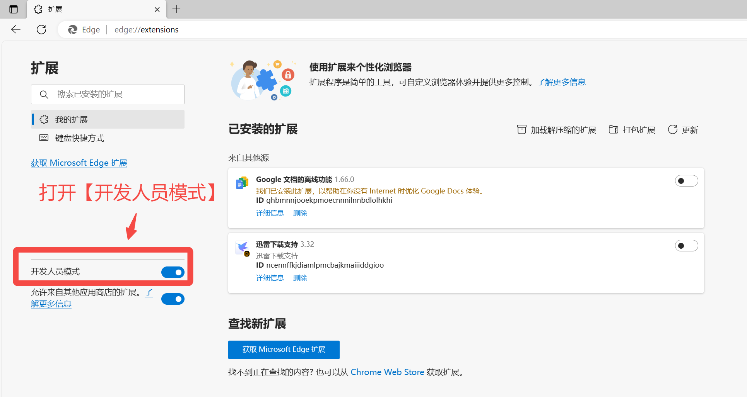This screenshot has height=397, width=747.
Task: Click the 已安装的扩展 heading
Action: [263, 129]
